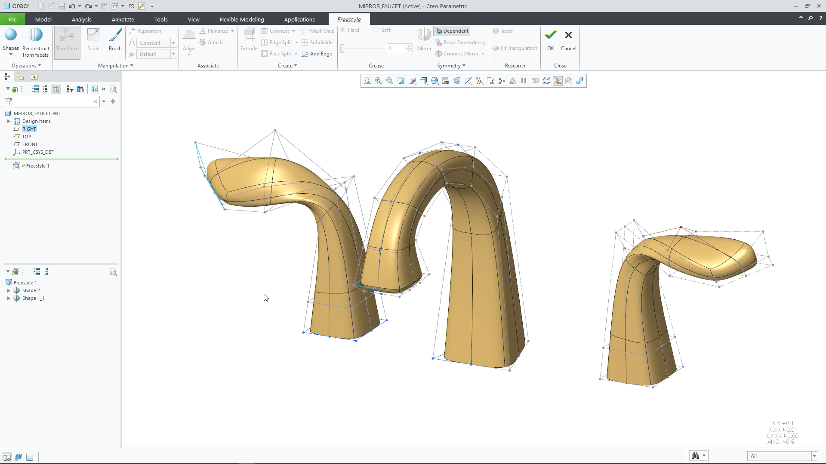
Task: Select the RIGHT datum plane
Action: [29, 129]
